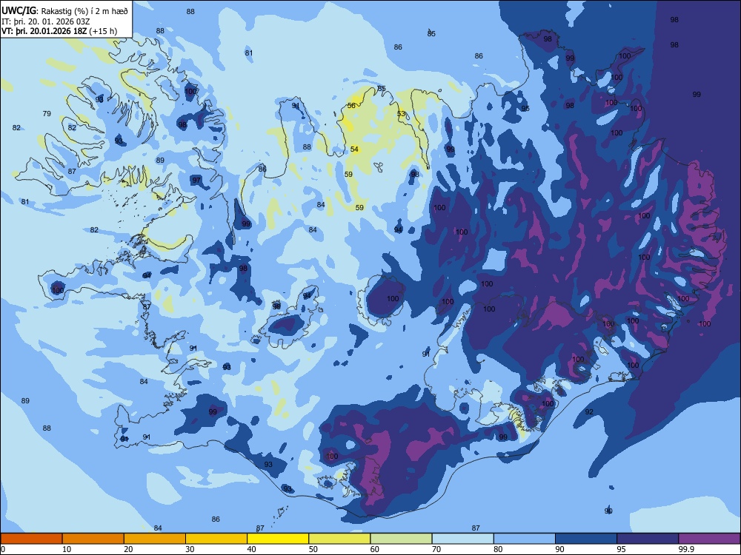This screenshot has width=741, height=555.
Task: Click the '56' humidity value on the map
Action: pos(351,106)
